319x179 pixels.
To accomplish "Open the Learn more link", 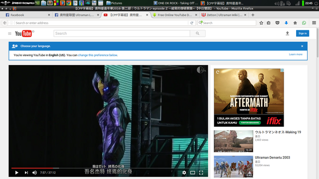I will 296,54.
